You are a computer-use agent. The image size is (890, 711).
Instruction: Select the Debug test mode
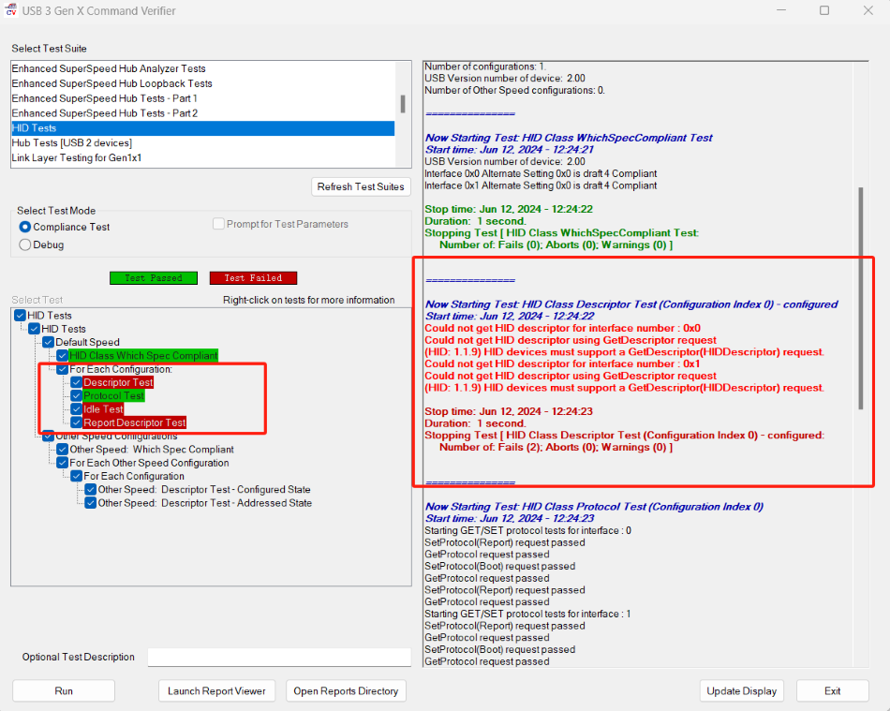[x=25, y=244]
